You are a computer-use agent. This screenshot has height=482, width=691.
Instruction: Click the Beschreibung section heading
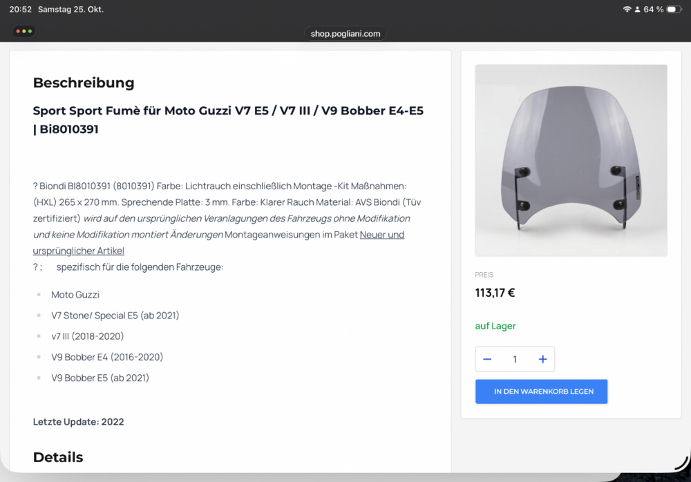pyautogui.click(x=84, y=83)
